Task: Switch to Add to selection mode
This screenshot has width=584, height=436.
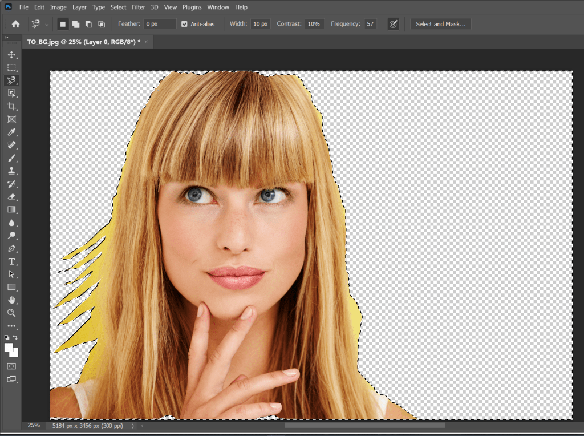Action: point(75,24)
